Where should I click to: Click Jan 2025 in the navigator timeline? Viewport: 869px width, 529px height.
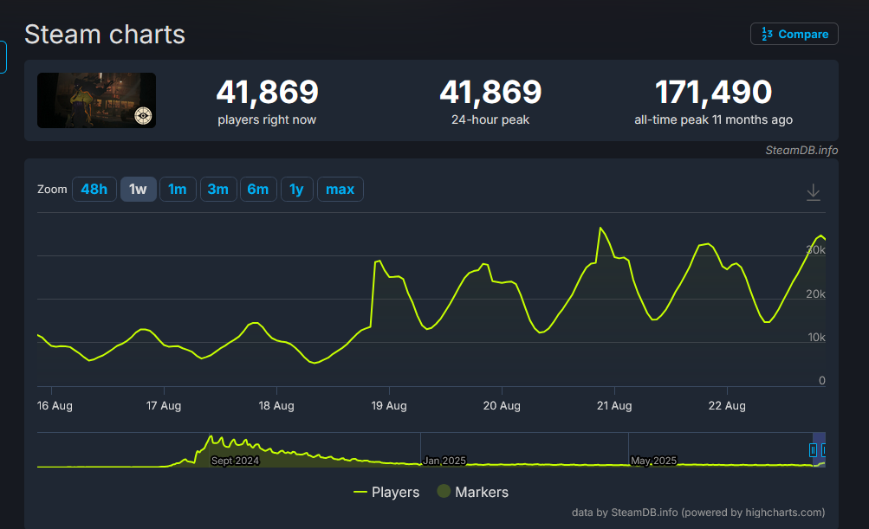[444, 461]
